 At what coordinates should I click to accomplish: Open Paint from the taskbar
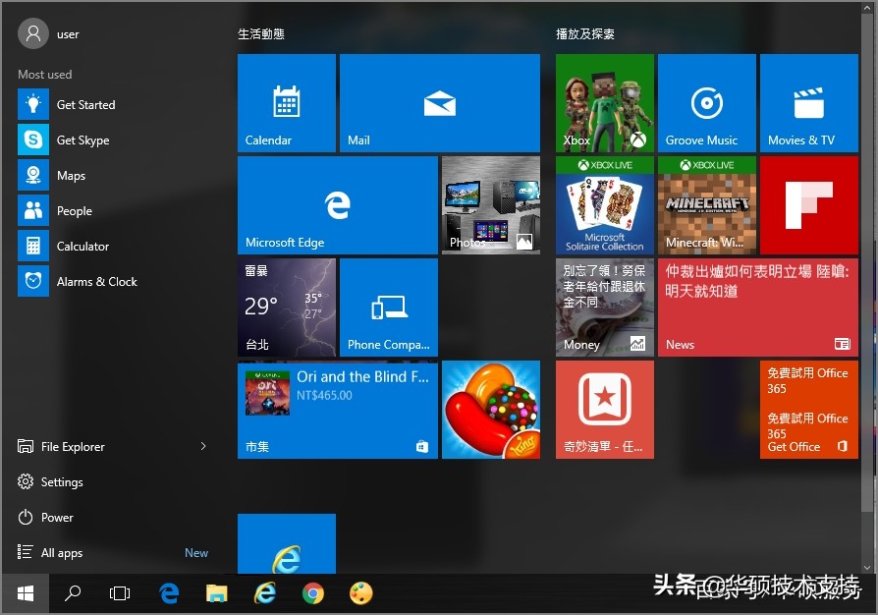[x=360, y=593]
